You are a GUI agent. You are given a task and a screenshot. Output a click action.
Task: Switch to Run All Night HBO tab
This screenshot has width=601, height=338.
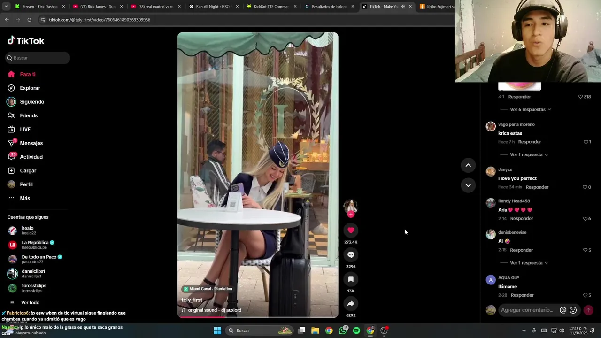[x=214, y=7]
